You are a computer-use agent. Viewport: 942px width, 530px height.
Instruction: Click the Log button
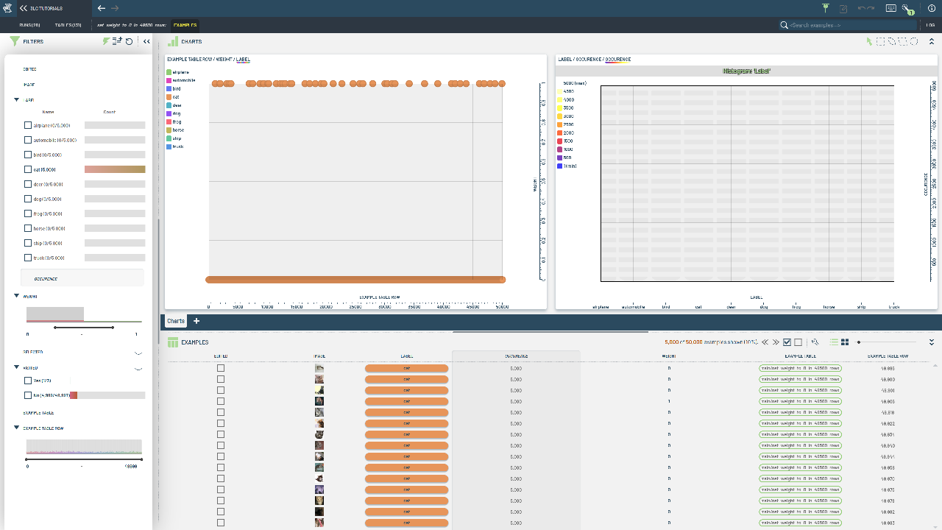[x=930, y=25]
